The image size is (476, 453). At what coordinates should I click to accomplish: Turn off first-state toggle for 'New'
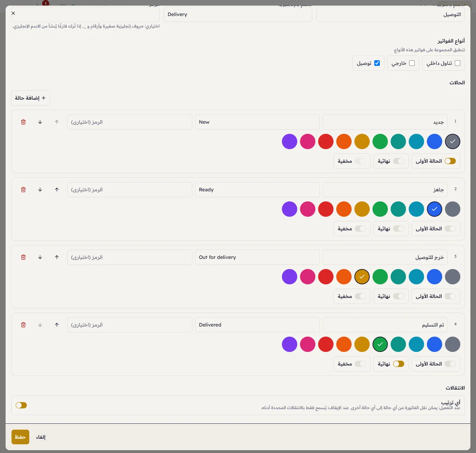pyautogui.click(x=450, y=161)
